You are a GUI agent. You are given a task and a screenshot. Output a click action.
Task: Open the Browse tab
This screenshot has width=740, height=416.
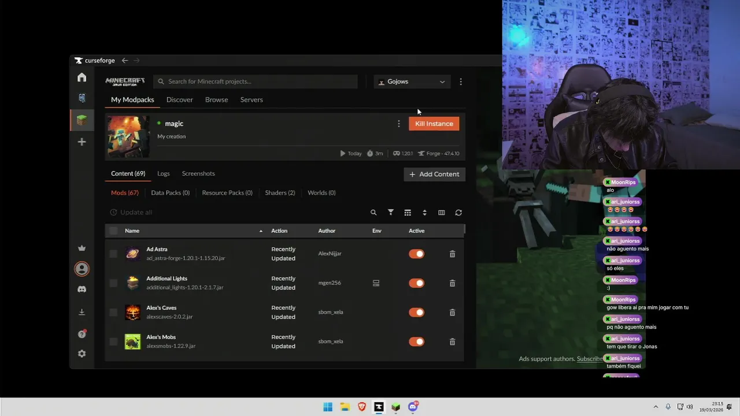point(217,99)
